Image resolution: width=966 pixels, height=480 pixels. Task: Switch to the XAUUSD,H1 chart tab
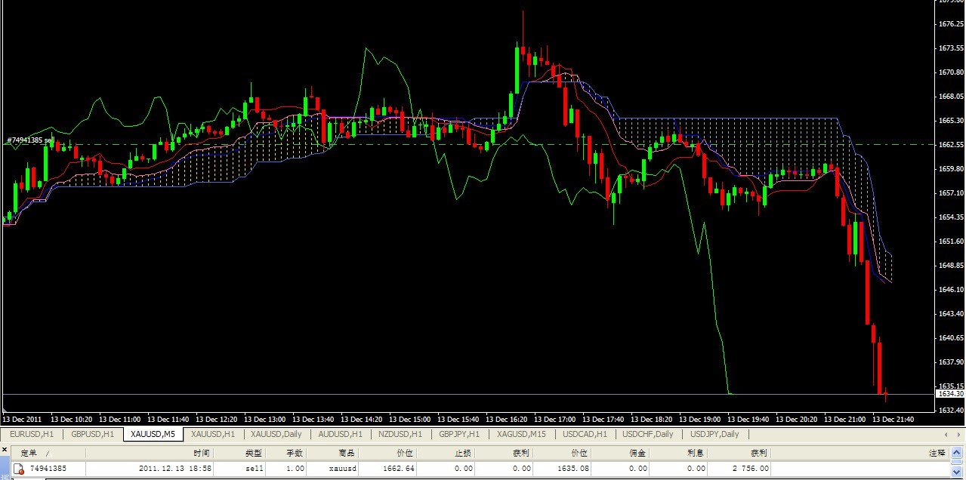click(x=212, y=435)
